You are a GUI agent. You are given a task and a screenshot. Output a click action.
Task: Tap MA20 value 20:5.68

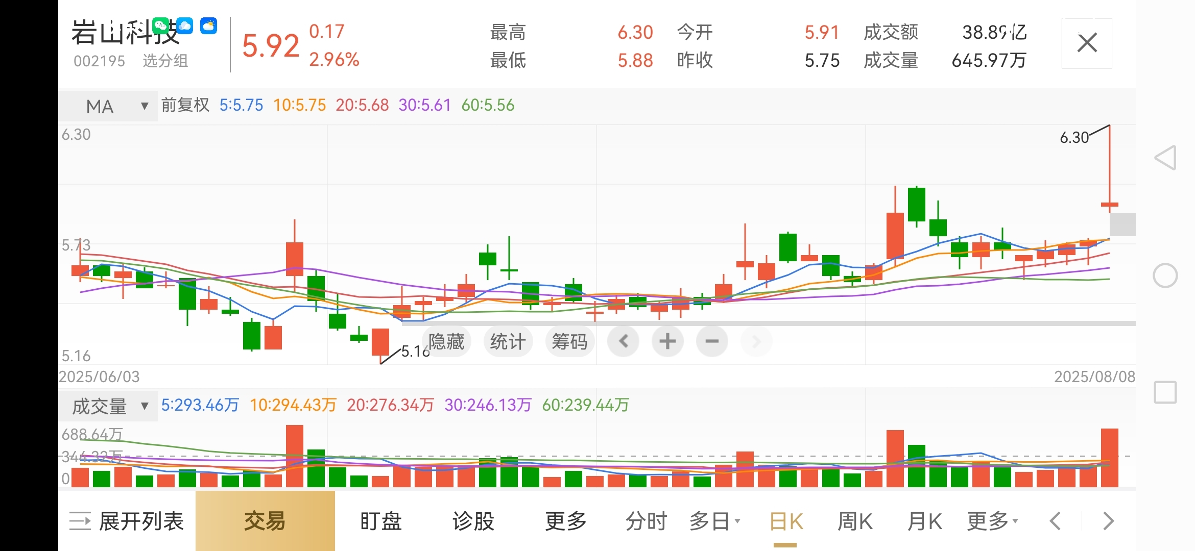coord(362,105)
